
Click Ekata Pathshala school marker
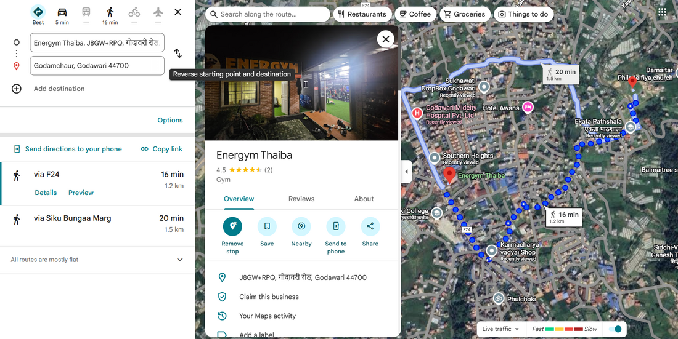point(631,127)
